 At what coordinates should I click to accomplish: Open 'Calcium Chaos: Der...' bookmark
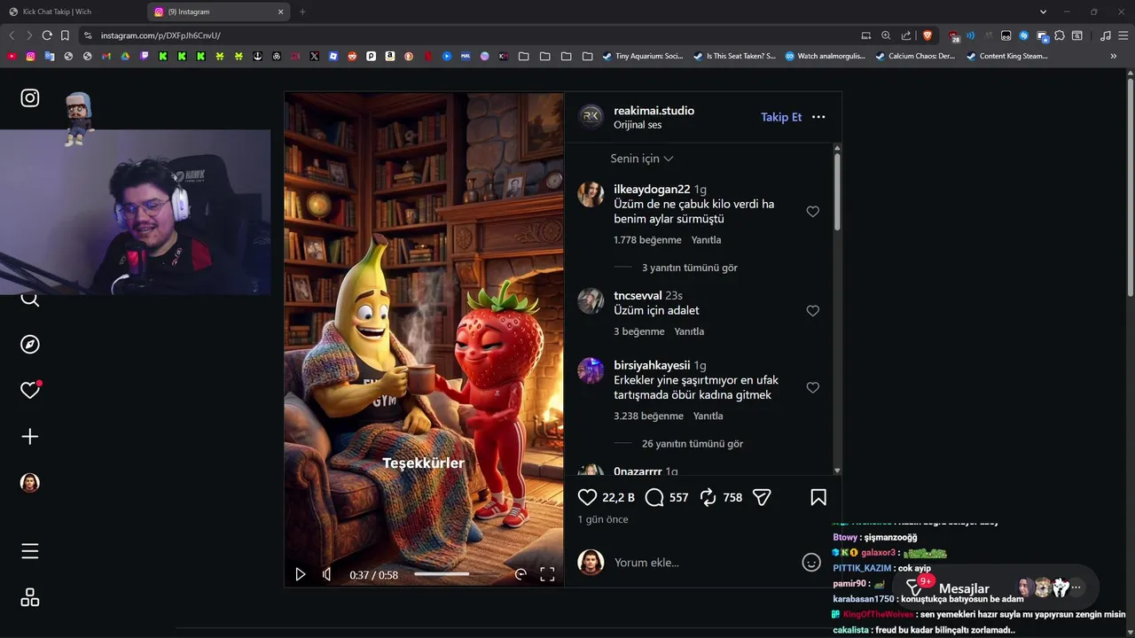915,56
